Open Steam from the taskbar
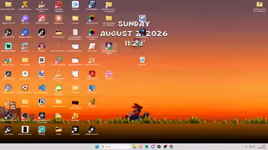Image resolution: width=268 pixels, height=150 pixels. [x=171, y=147]
